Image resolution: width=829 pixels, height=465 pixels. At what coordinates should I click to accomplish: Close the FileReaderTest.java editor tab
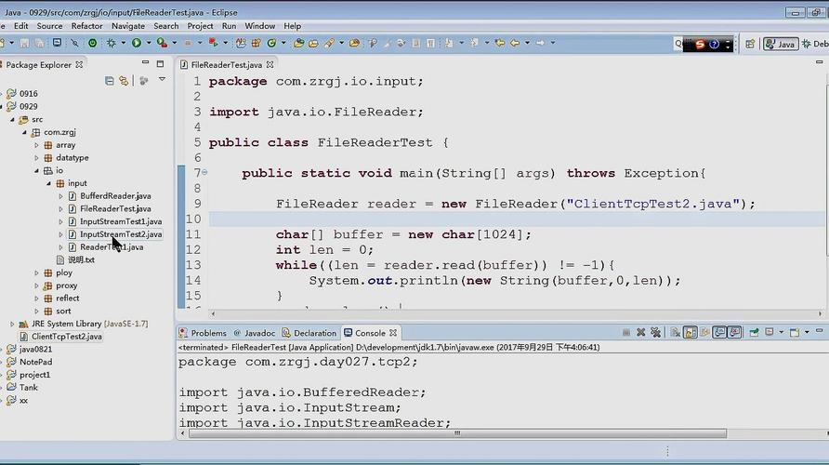click(x=271, y=65)
